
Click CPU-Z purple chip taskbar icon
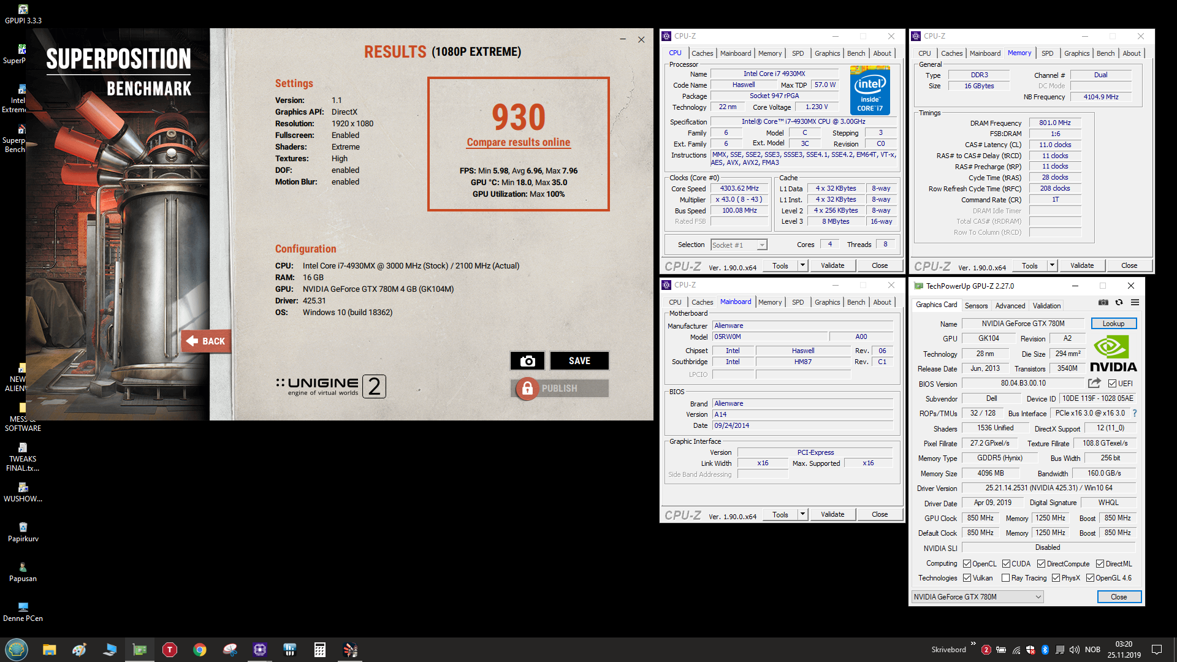click(260, 650)
